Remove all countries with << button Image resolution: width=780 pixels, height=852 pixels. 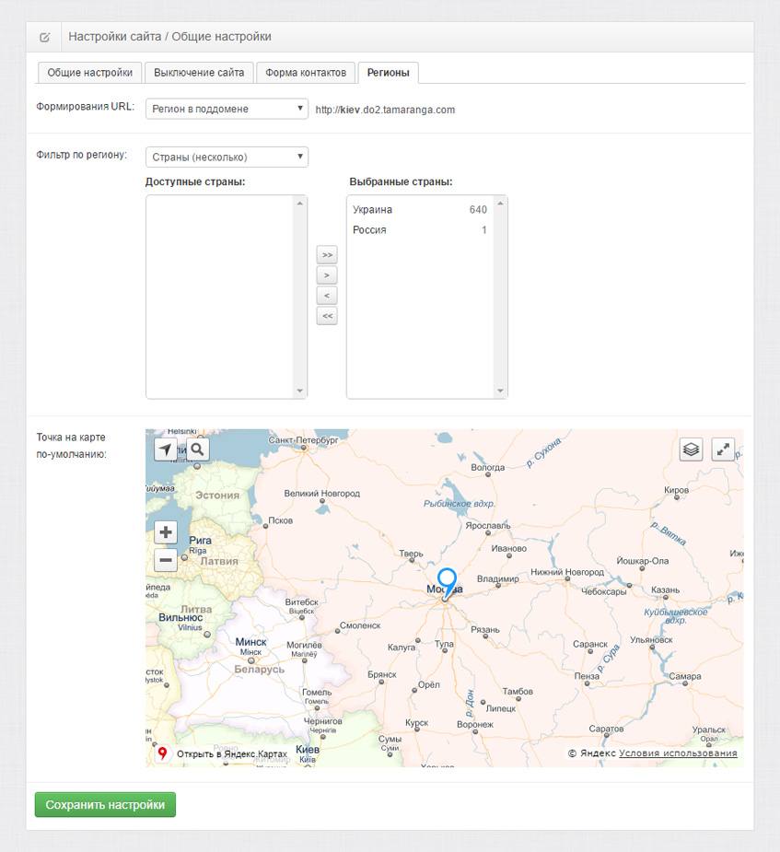327,316
